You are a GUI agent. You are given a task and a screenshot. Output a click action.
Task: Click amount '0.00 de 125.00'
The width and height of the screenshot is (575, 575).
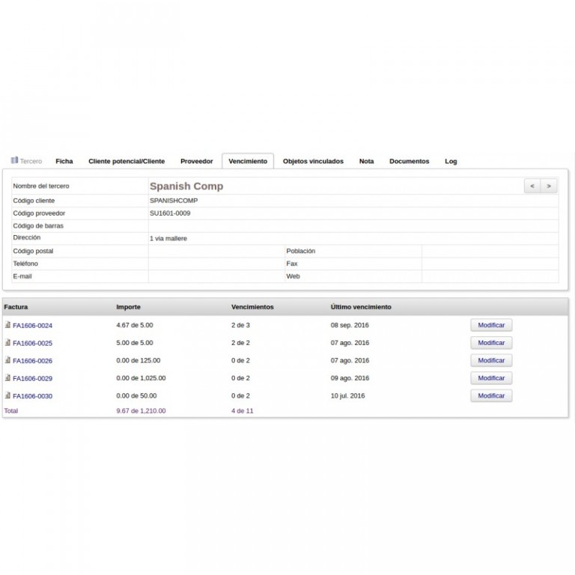(x=139, y=360)
